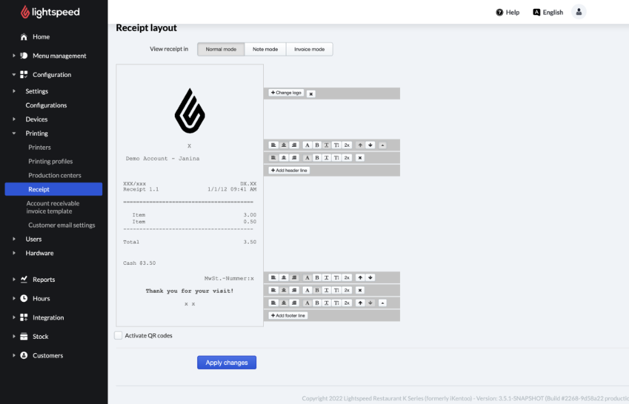
Task: Expand the Reports sidebar section
Action: click(14, 280)
